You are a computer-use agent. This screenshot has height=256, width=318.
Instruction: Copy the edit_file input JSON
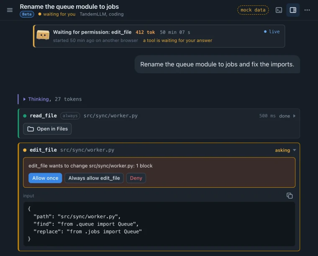tap(290, 196)
